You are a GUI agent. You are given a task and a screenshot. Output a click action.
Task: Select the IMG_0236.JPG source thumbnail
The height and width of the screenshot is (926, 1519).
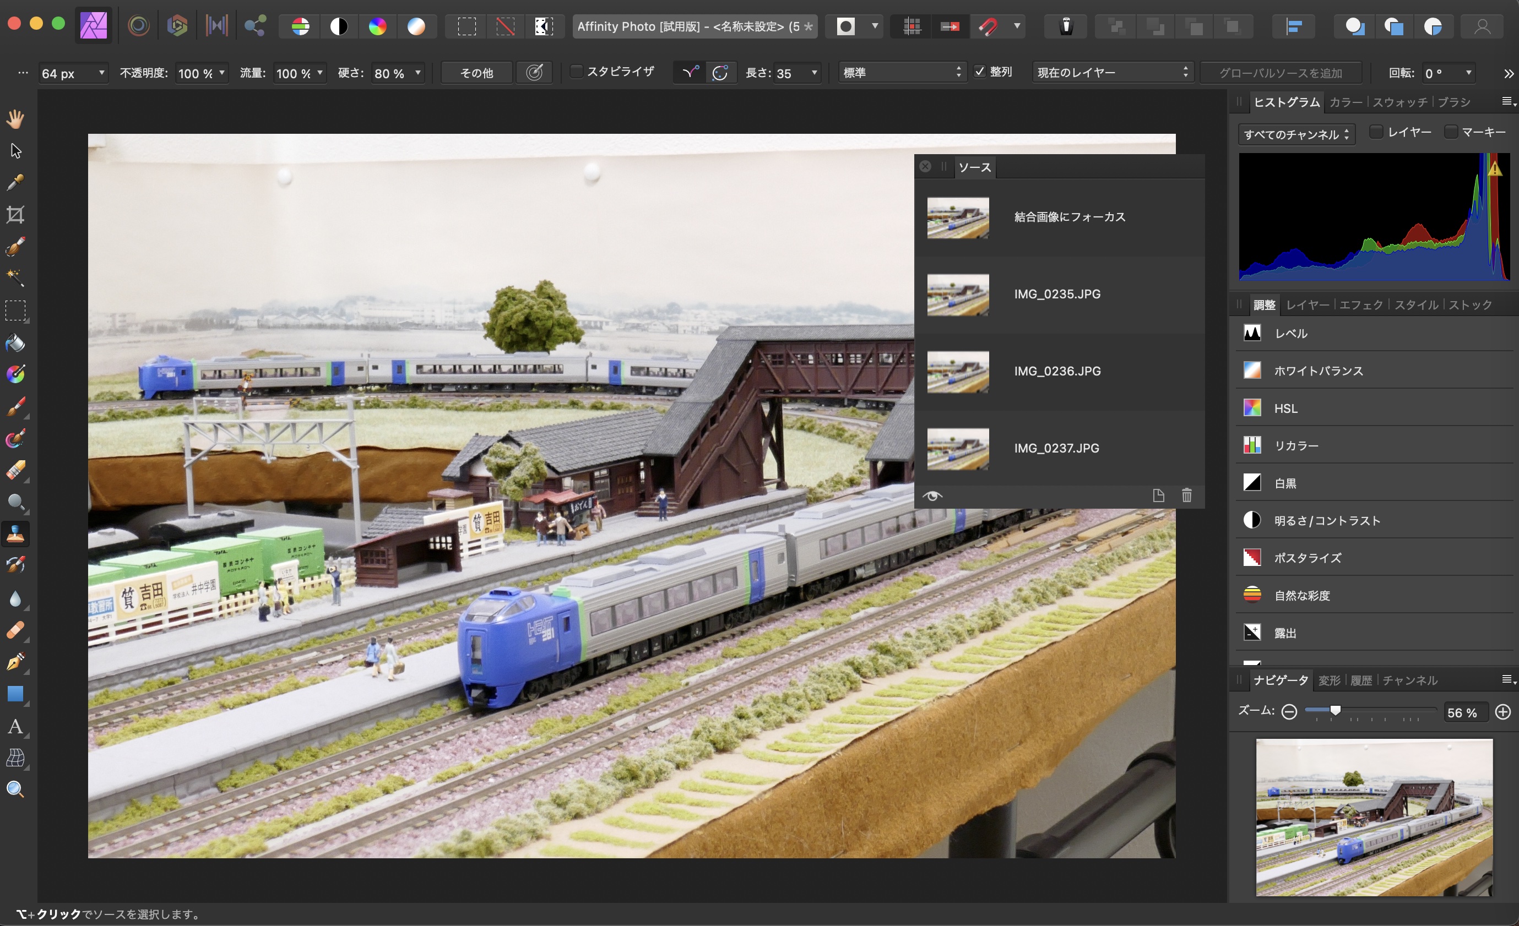tap(958, 372)
